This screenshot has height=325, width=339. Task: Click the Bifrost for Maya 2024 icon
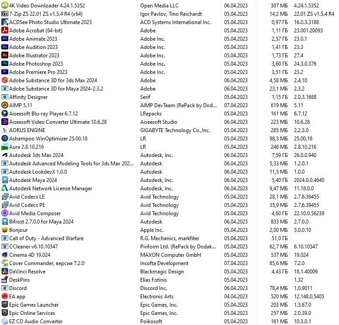click(4, 221)
